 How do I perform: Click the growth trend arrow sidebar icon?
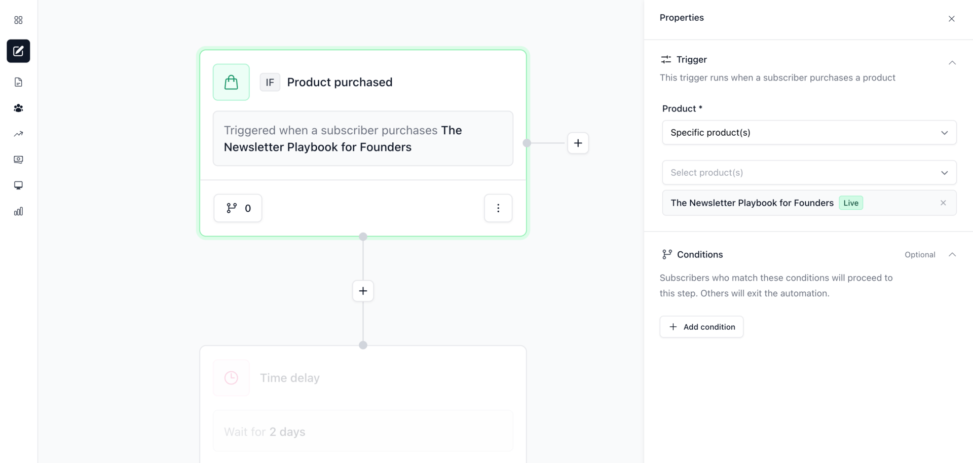tap(18, 134)
